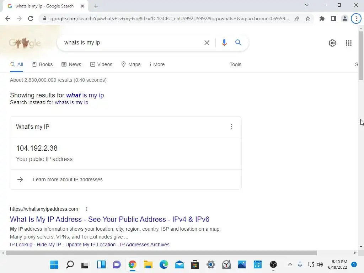
Task: Open Chrome three-dot main menu
Action: pos(356,18)
